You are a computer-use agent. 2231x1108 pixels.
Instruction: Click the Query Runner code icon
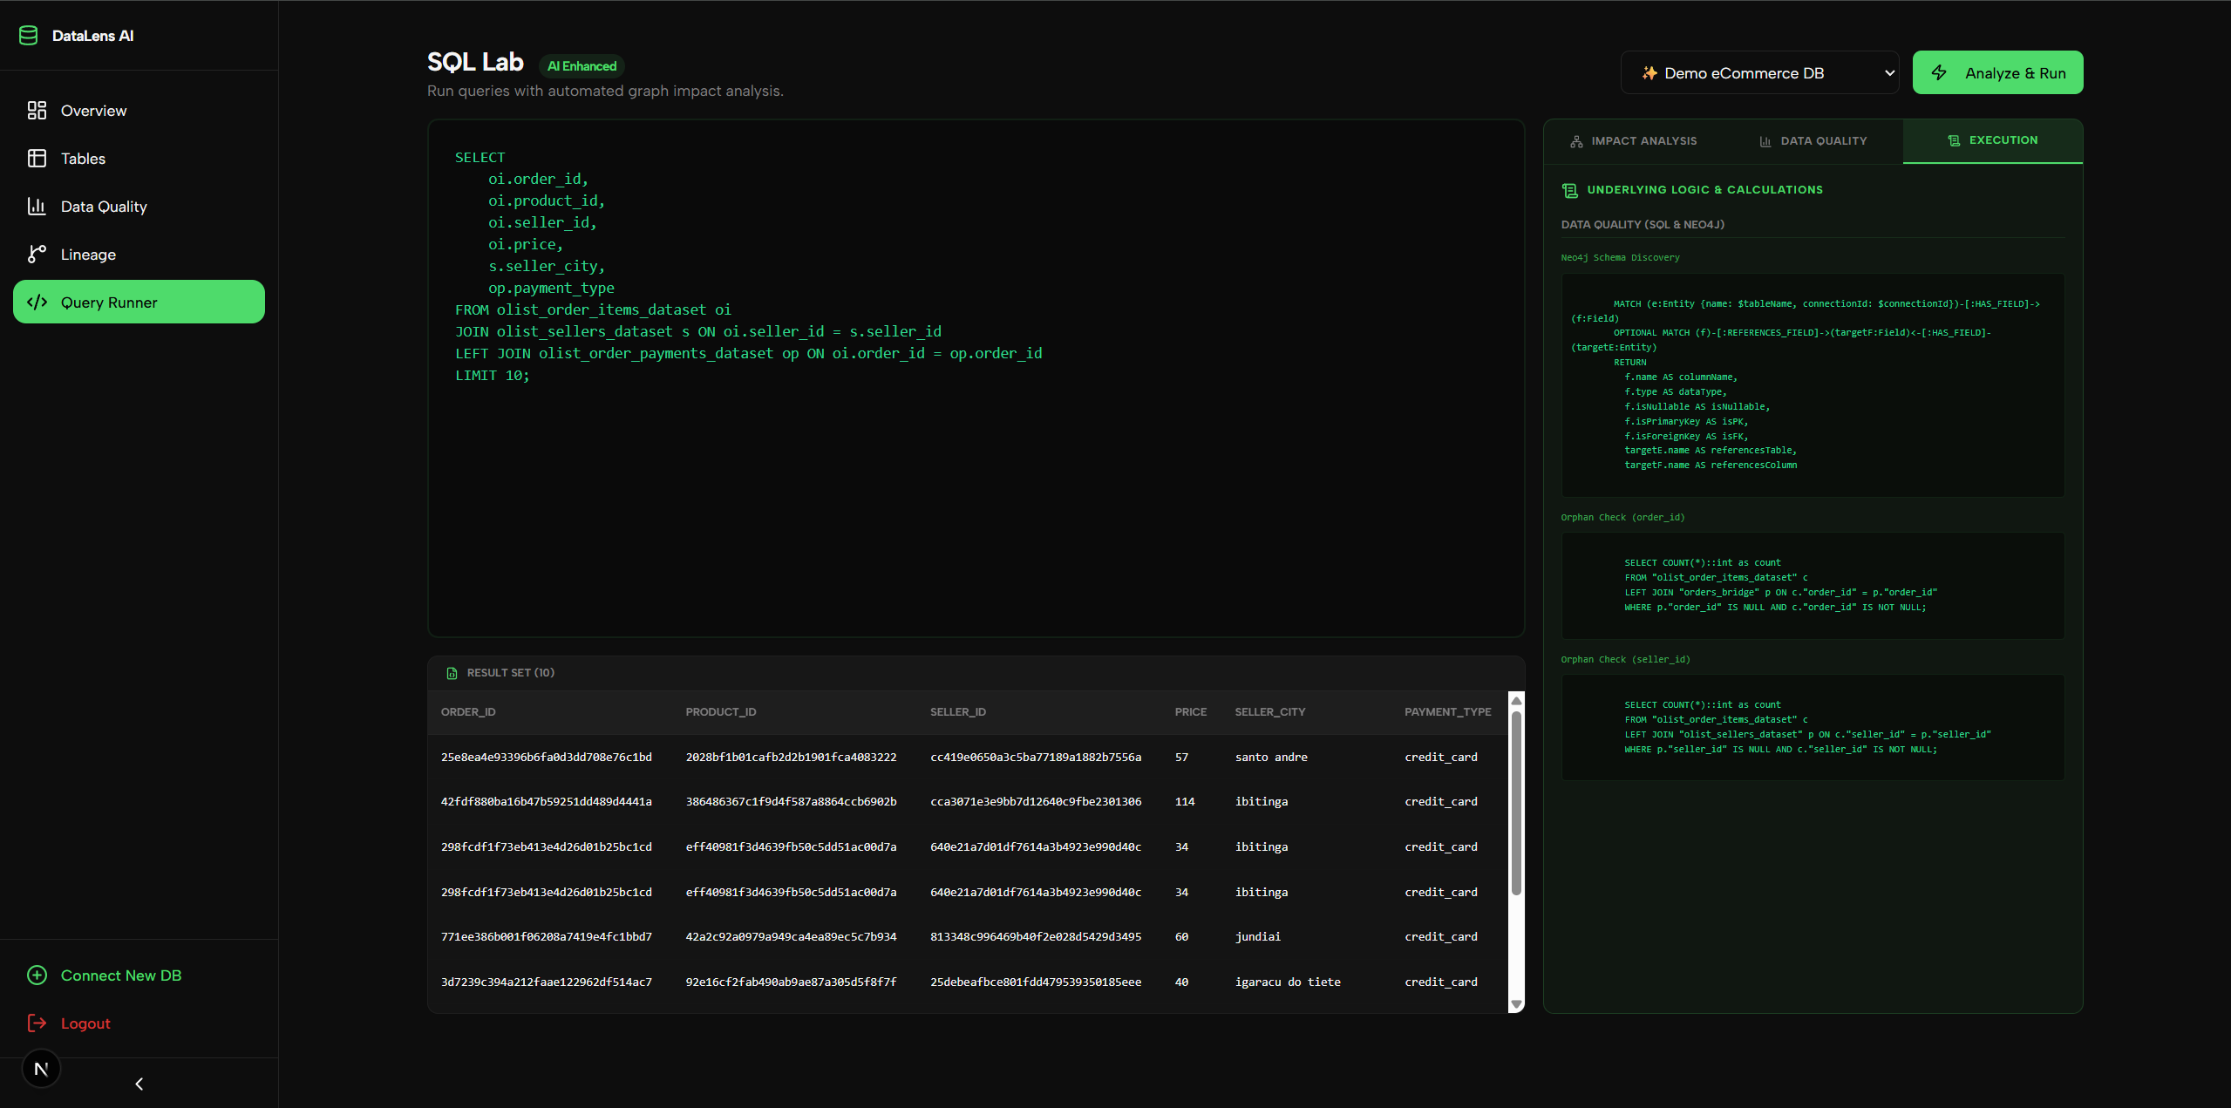pyautogui.click(x=38, y=302)
